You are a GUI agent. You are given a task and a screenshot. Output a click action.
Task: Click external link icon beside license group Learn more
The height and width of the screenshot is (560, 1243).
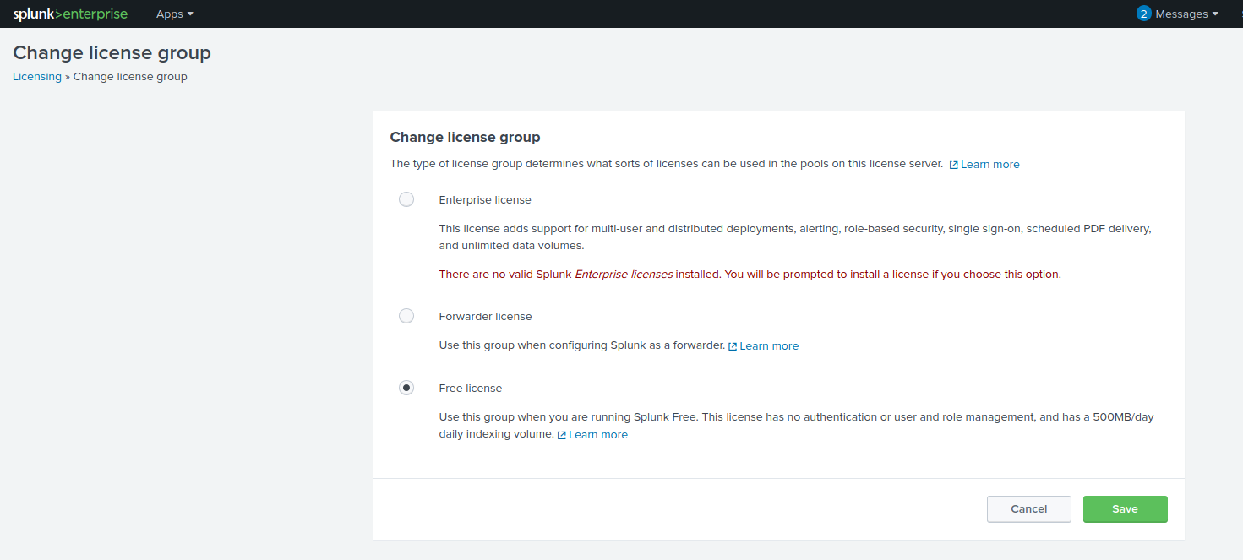(x=954, y=165)
